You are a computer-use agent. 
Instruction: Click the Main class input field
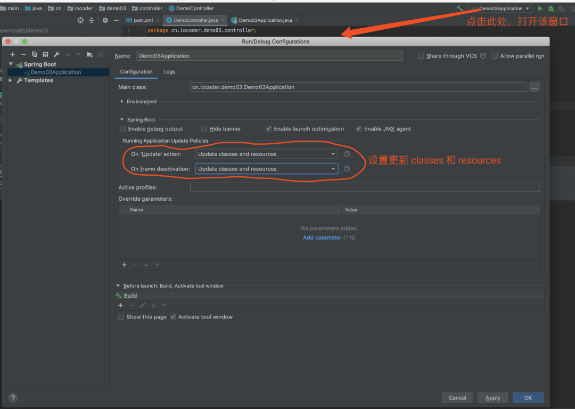[358, 87]
